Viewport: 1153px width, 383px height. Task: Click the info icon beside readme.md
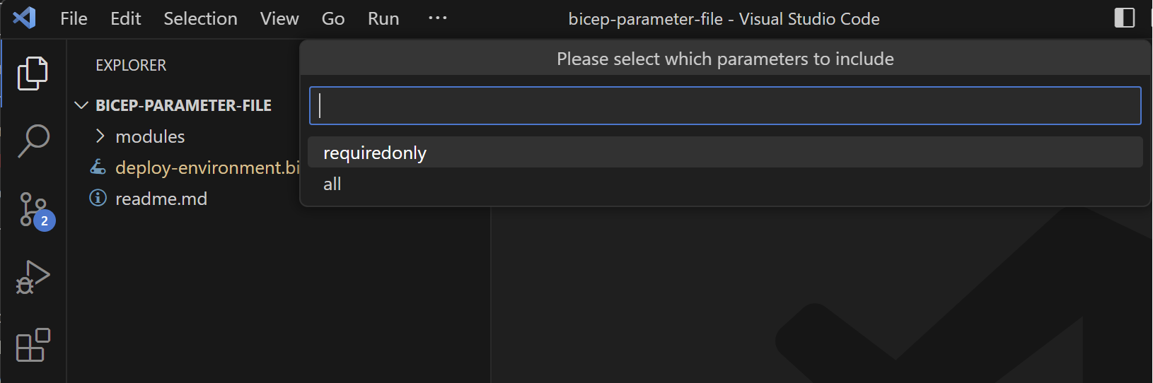98,198
